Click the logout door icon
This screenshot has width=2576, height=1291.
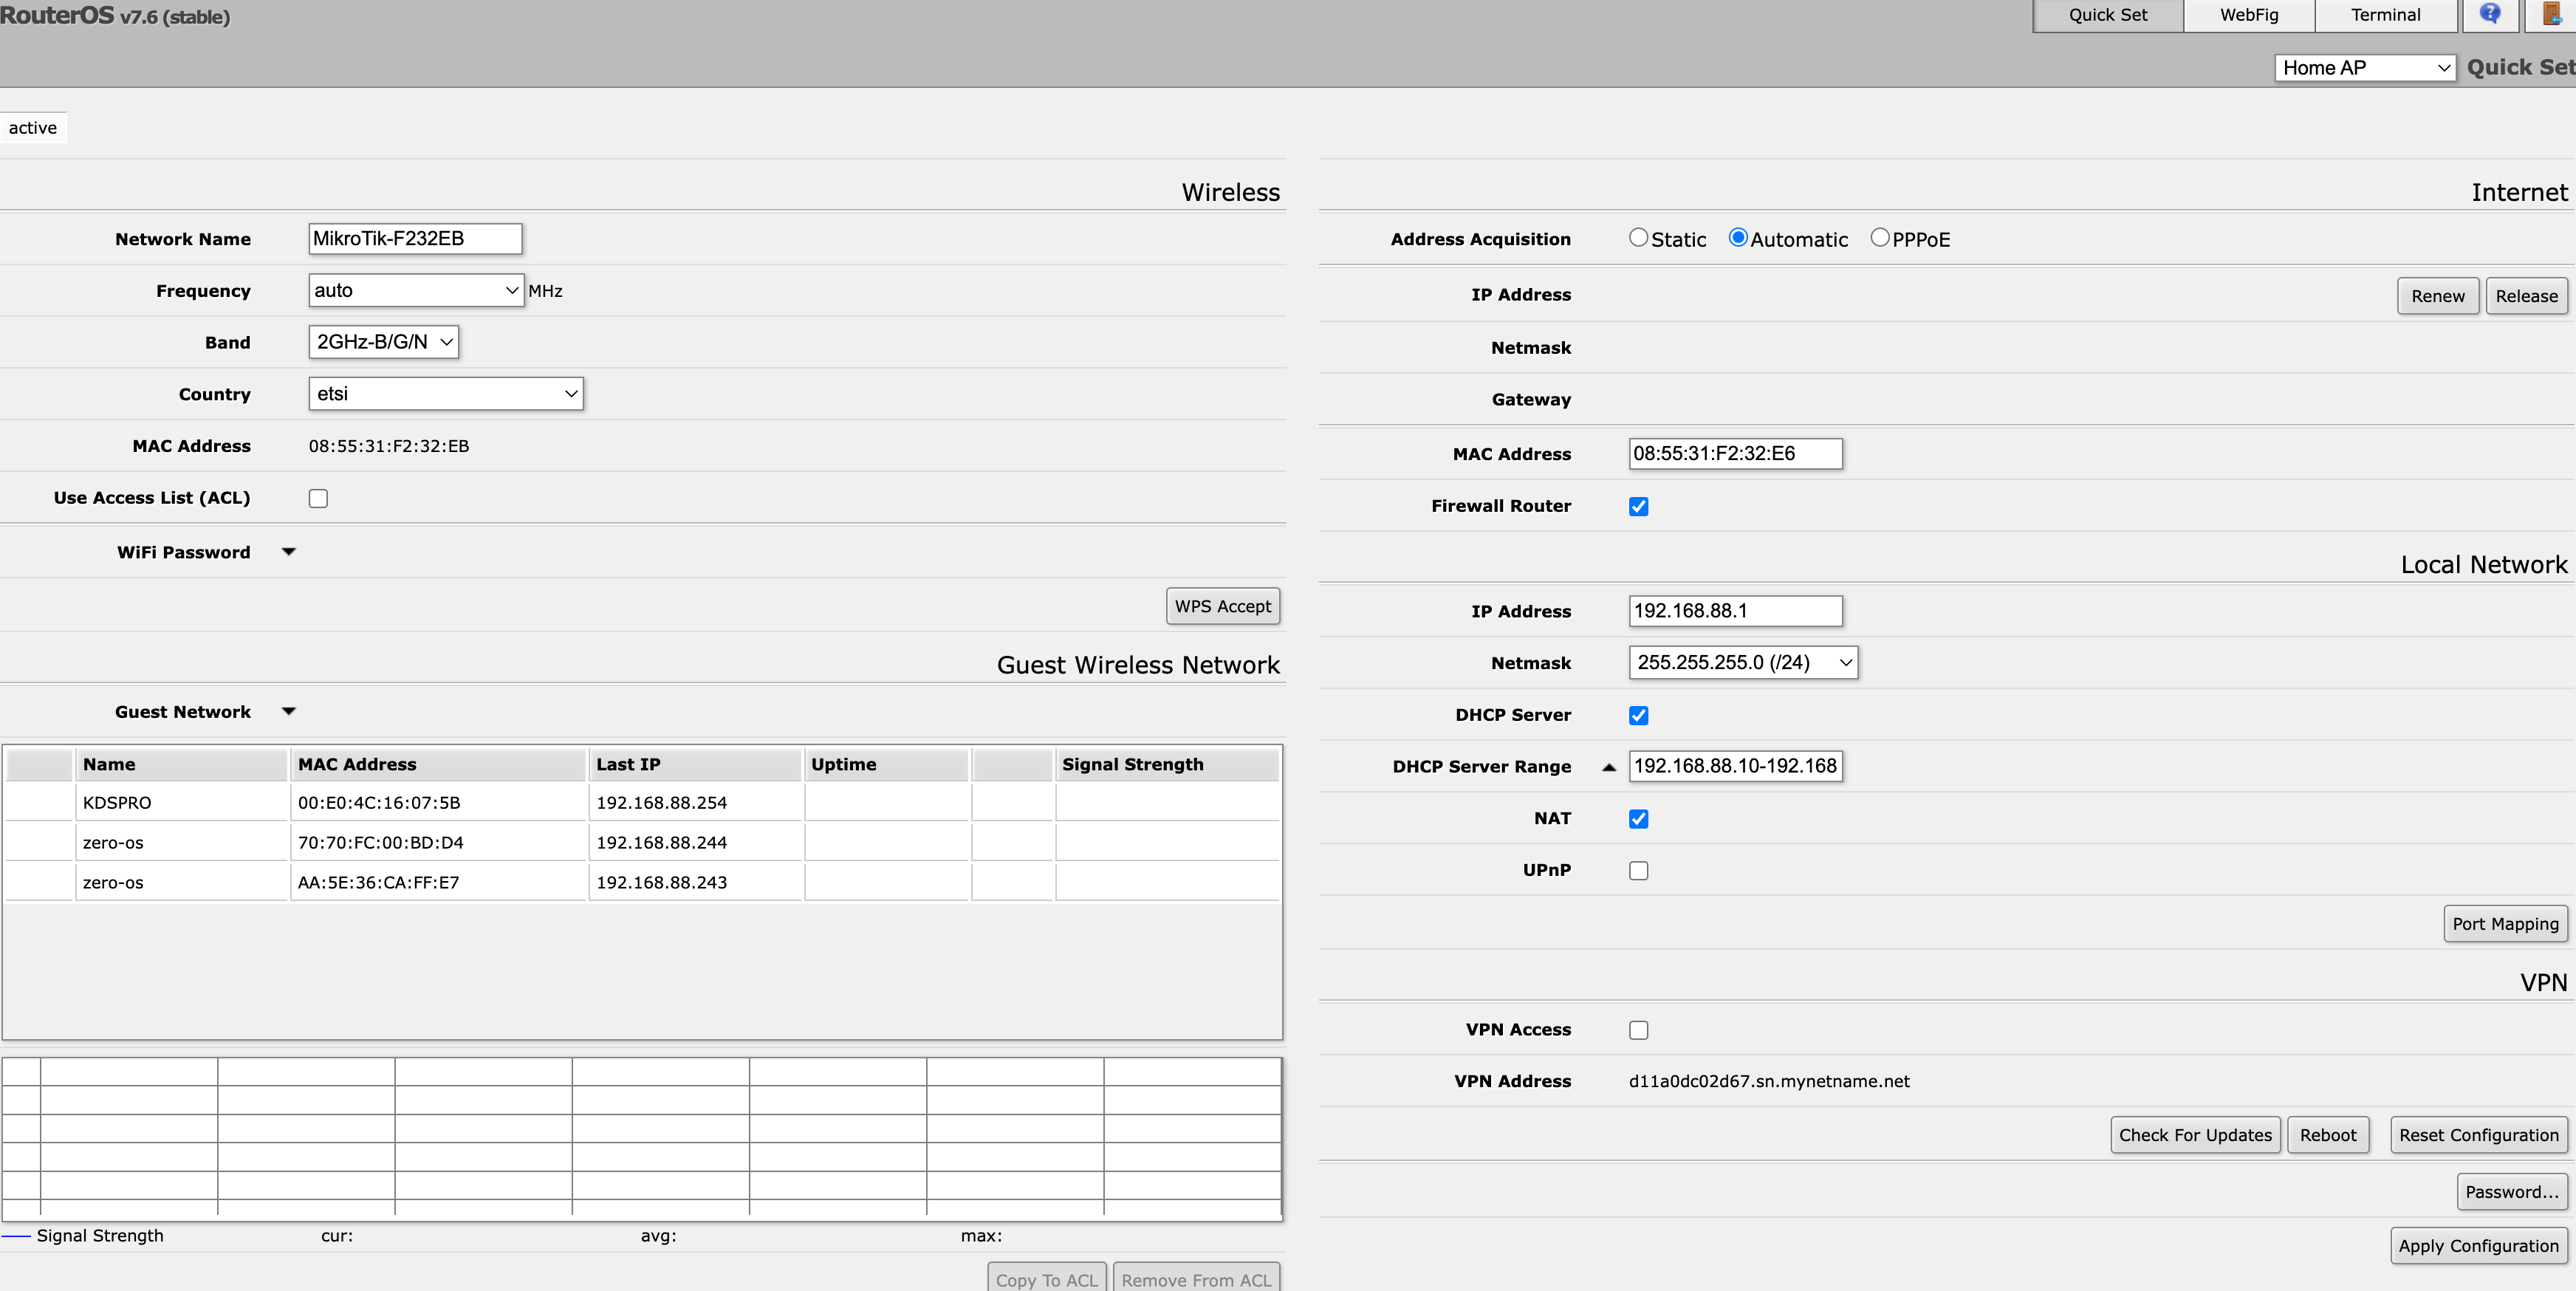click(x=2552, y=14)
